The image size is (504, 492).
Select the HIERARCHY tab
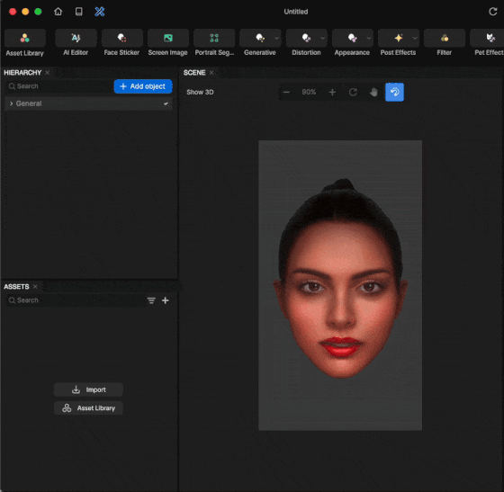click(22, 73)
